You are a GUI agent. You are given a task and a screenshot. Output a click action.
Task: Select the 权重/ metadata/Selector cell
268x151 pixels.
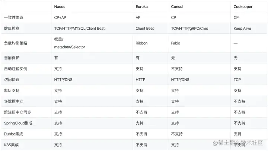tap(70, 43)
